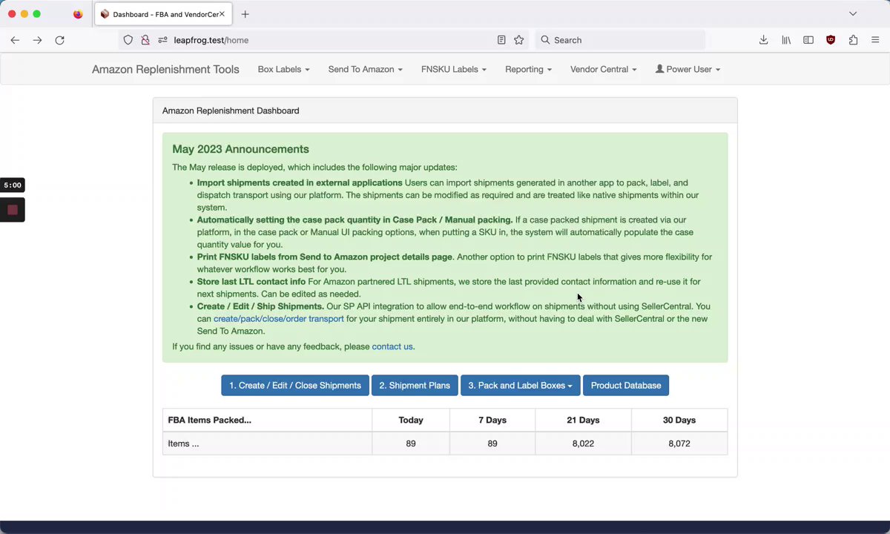Viewport: 890px width, 534px height.
Task: Open the Shipment Plans button
Action: point(415,386)
